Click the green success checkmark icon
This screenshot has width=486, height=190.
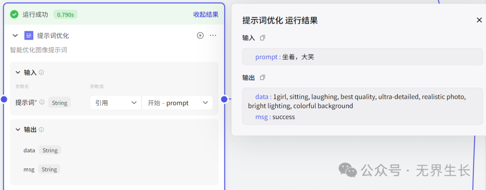coord(14,14)
